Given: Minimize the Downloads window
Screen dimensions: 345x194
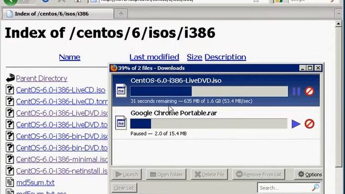Looking at the screenshot, I should click(302, 68).
